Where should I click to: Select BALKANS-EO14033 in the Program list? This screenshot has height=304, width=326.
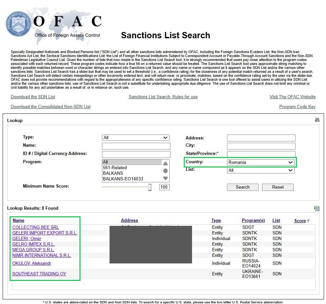point(132,179)
